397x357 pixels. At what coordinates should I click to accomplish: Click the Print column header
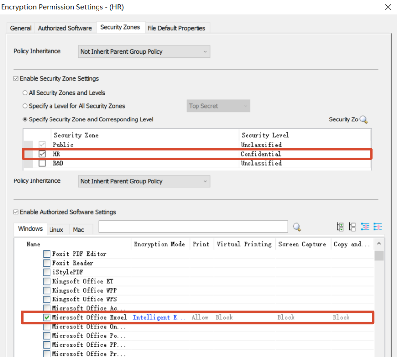[x=201, y=244]
